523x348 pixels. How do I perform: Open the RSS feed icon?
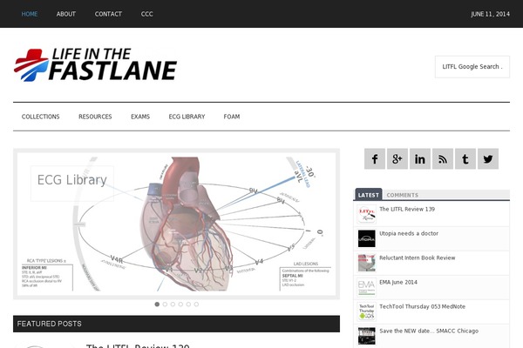click(443, 159)
